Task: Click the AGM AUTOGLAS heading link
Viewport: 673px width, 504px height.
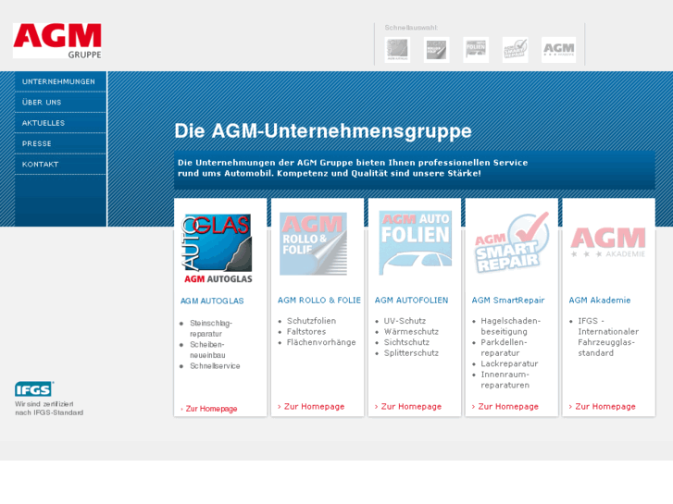Action: 212,301
